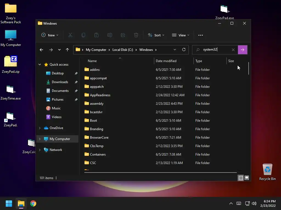Open the View dropdown menu
Screen dimensions: 281x210
point(181,35)
